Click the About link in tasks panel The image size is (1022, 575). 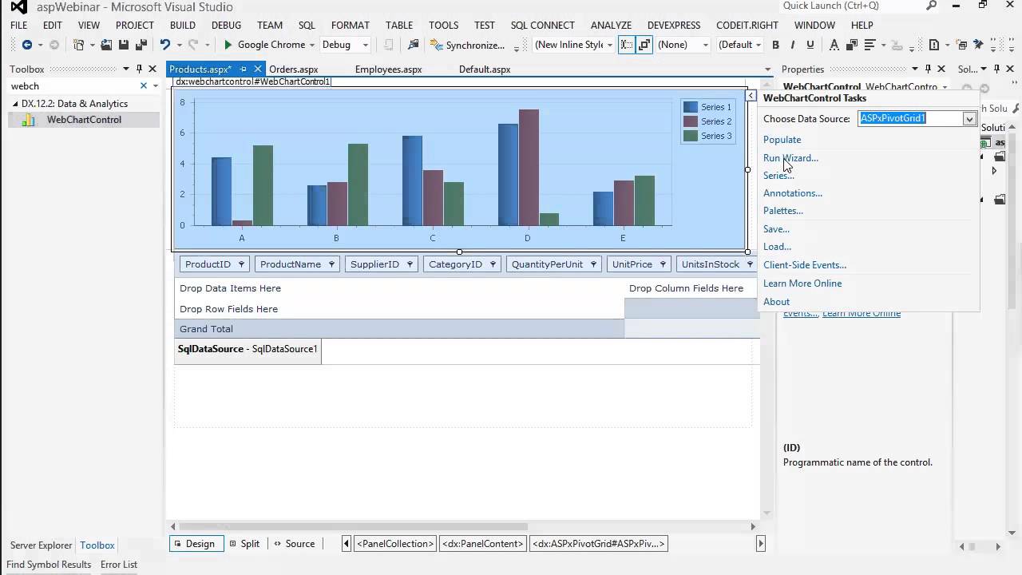pos(776,302)
